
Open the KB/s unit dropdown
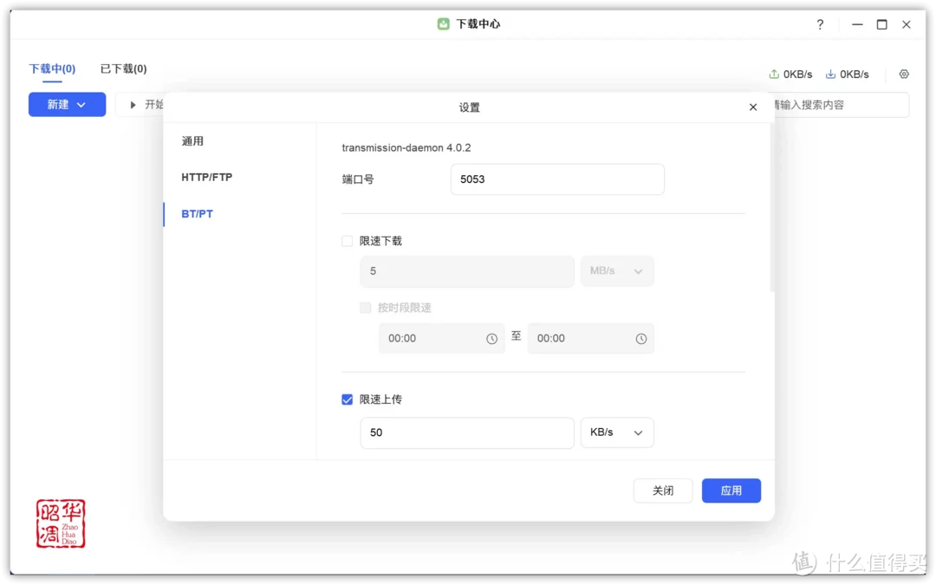point(617,432)
